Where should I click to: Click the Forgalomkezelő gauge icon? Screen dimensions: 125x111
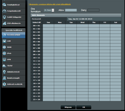click(x=4, y=11)
